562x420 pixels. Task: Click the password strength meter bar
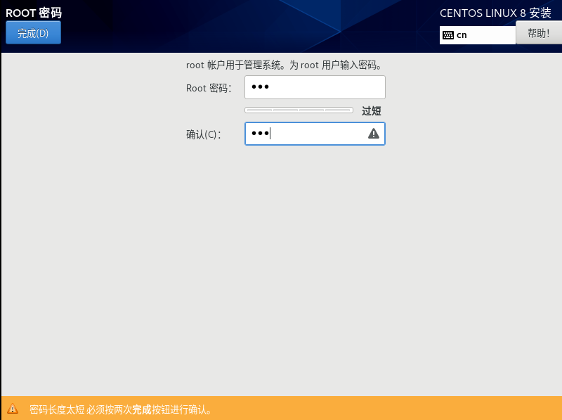298,110
